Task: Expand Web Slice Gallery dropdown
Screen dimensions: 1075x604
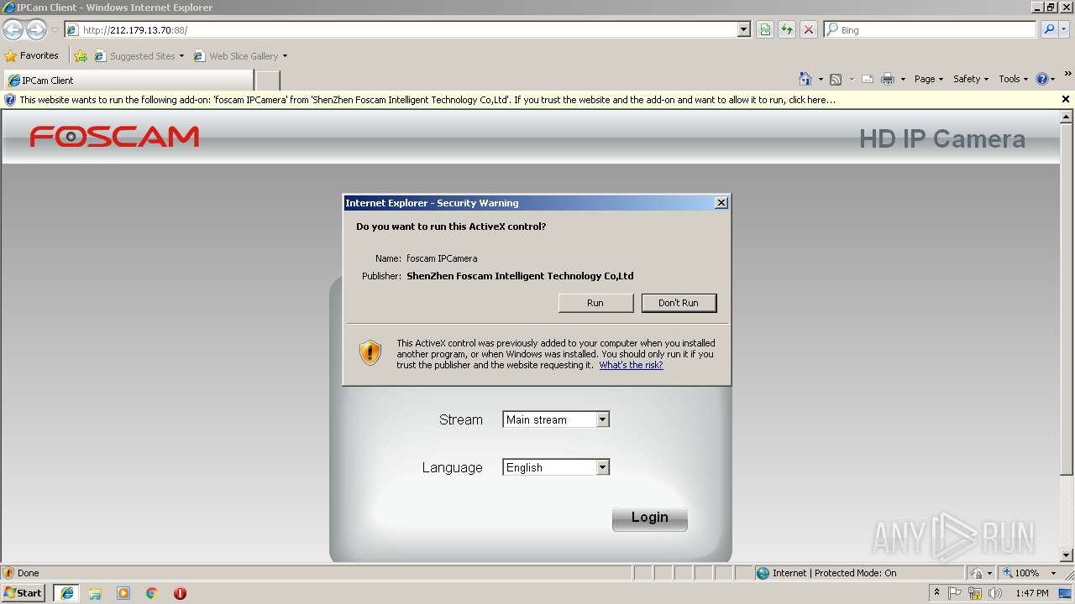Action: 285,56
